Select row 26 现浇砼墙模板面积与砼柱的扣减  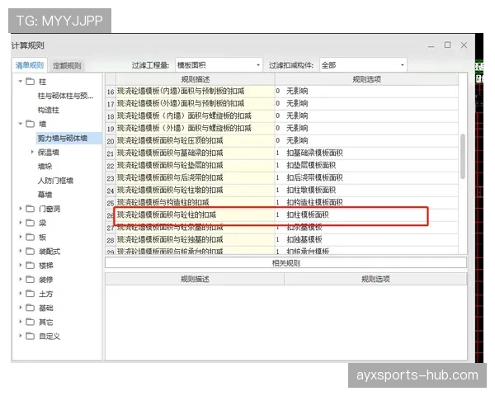pos(282,215)
